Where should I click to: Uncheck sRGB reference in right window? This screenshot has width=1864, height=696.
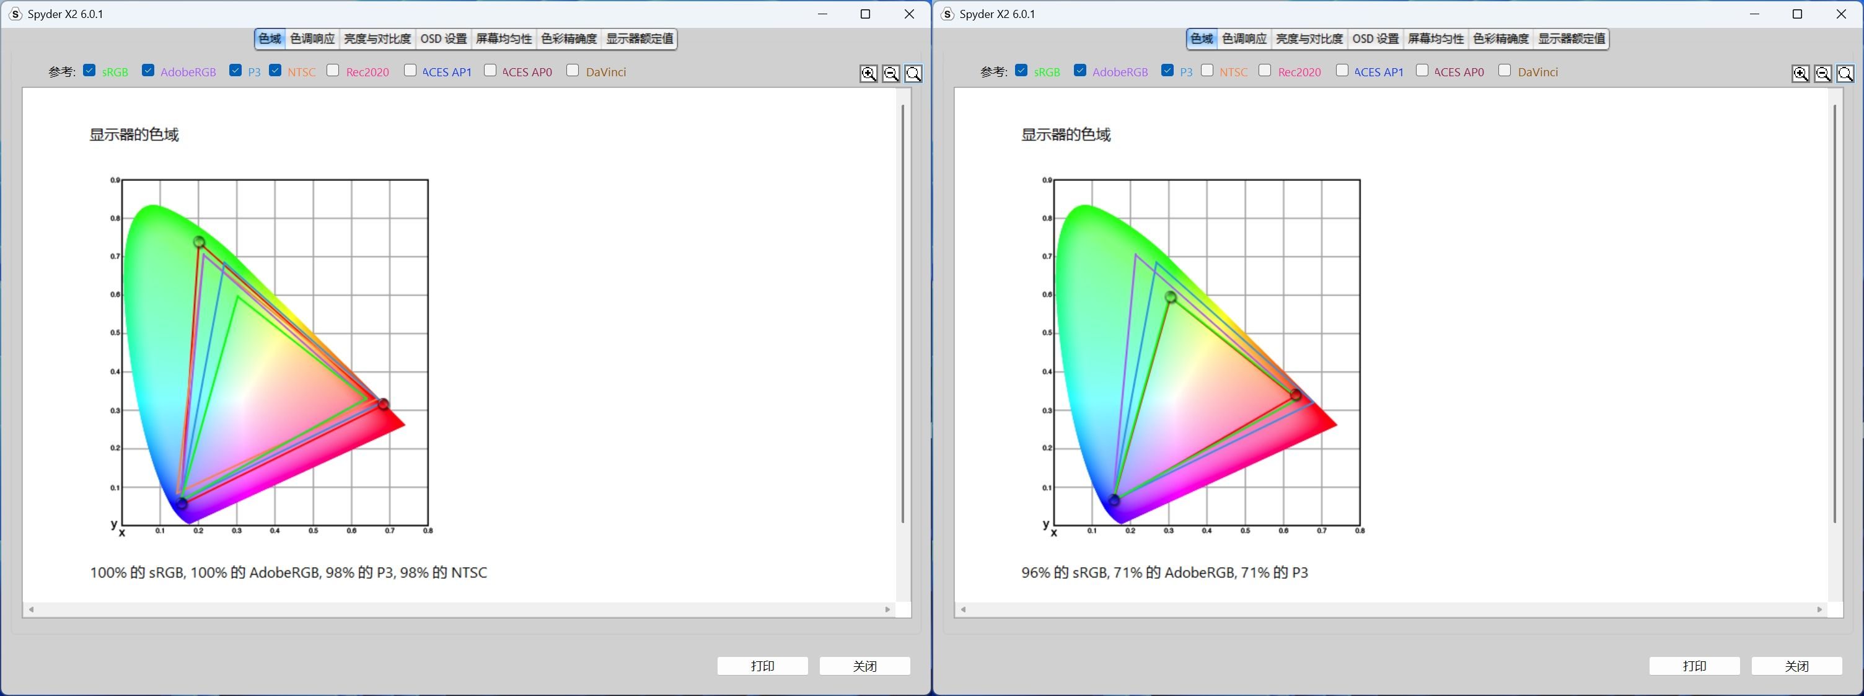[1022, 70]
